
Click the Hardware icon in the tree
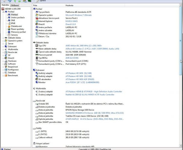tap(6, 61)
